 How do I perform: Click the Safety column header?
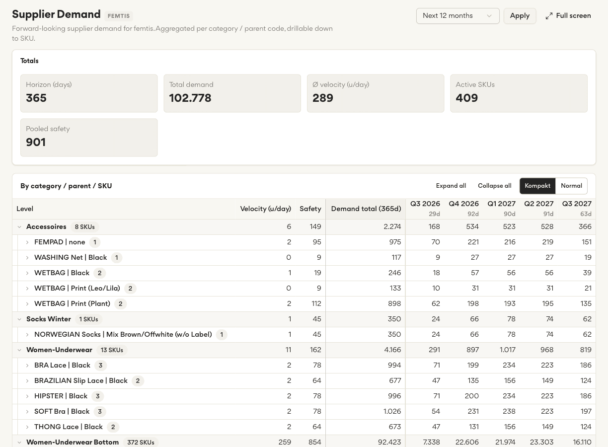(x=310, y=209)
